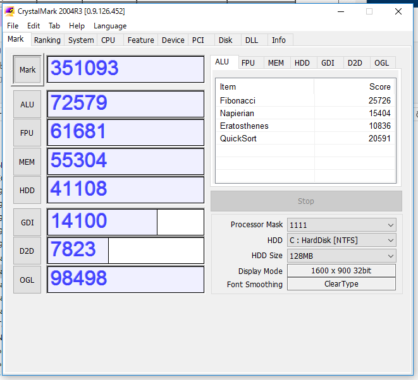Click the Item column header
418x380 pixels.
point(265,86)
